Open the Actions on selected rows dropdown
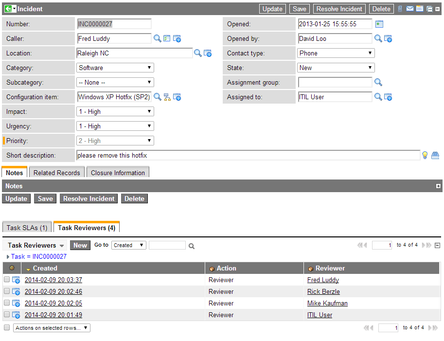The image size is (444, 341). [51, 327]
